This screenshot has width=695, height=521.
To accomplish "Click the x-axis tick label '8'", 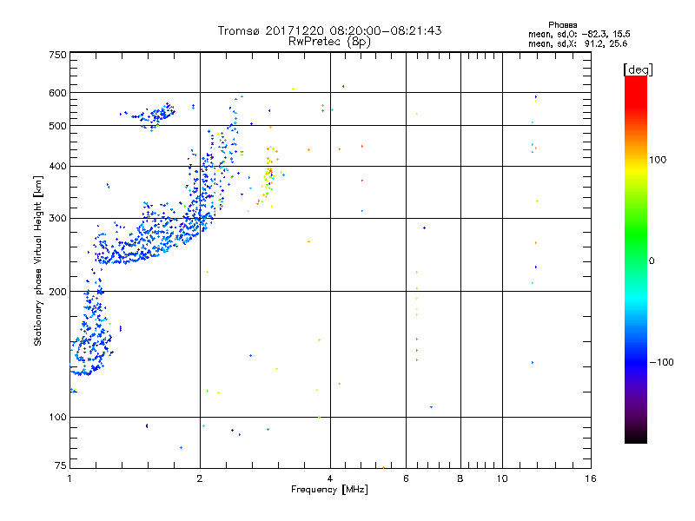I will (x=460, y=478).
